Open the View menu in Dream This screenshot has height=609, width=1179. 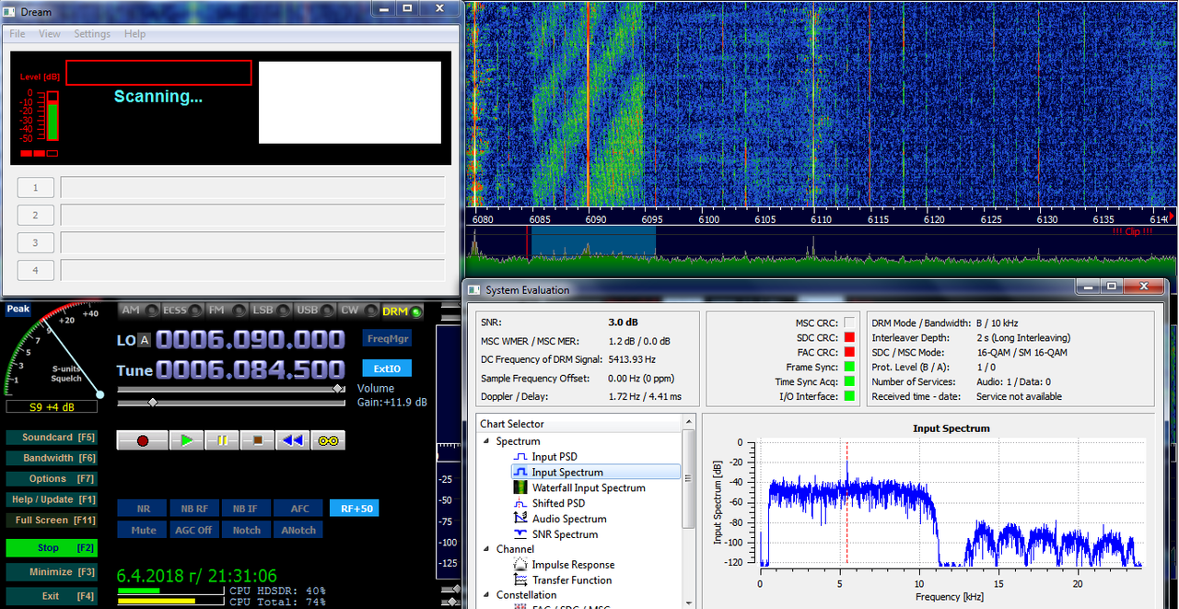point(50,34)
